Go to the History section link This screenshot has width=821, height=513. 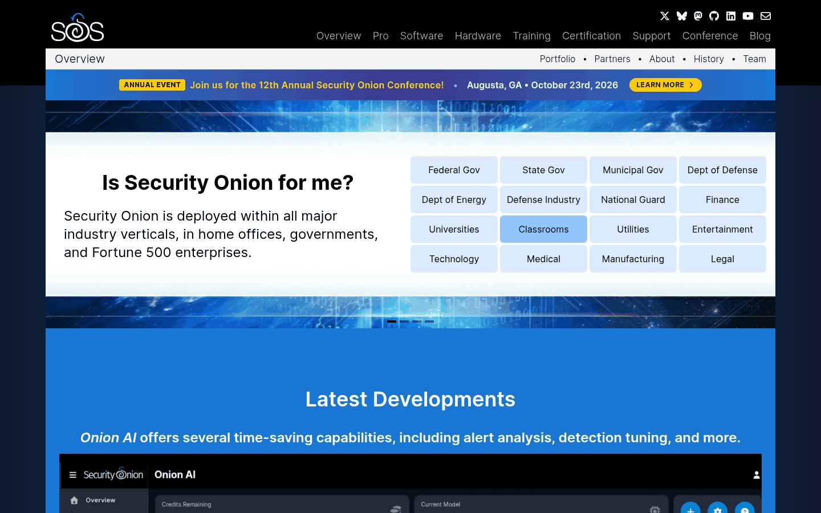click(x=709, y=59)
